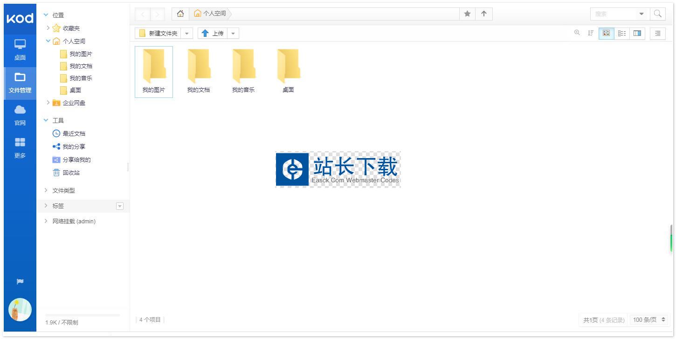Add current folder to favorites with star
This screenshot has width=676, height=339.
pos(467,14)
